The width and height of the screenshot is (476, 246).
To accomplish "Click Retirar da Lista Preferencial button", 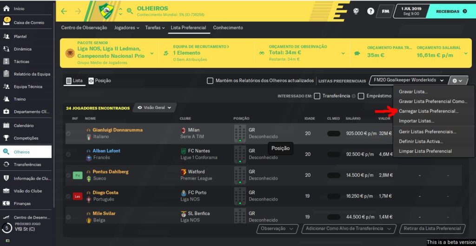I will click(432, 228).
